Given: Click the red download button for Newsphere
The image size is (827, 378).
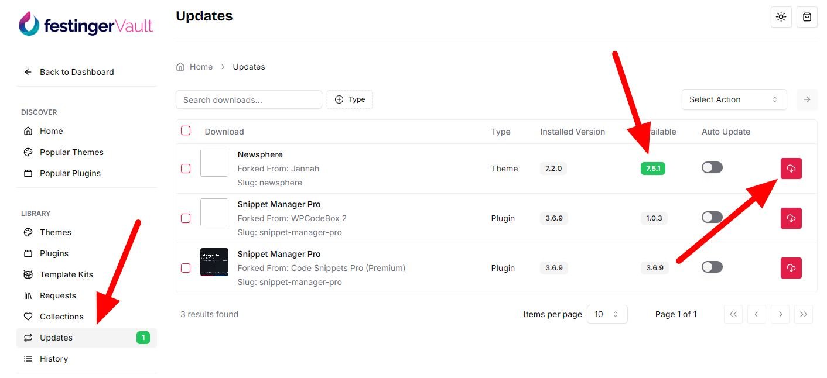Looking at the screenshot, I should point(791,169).
